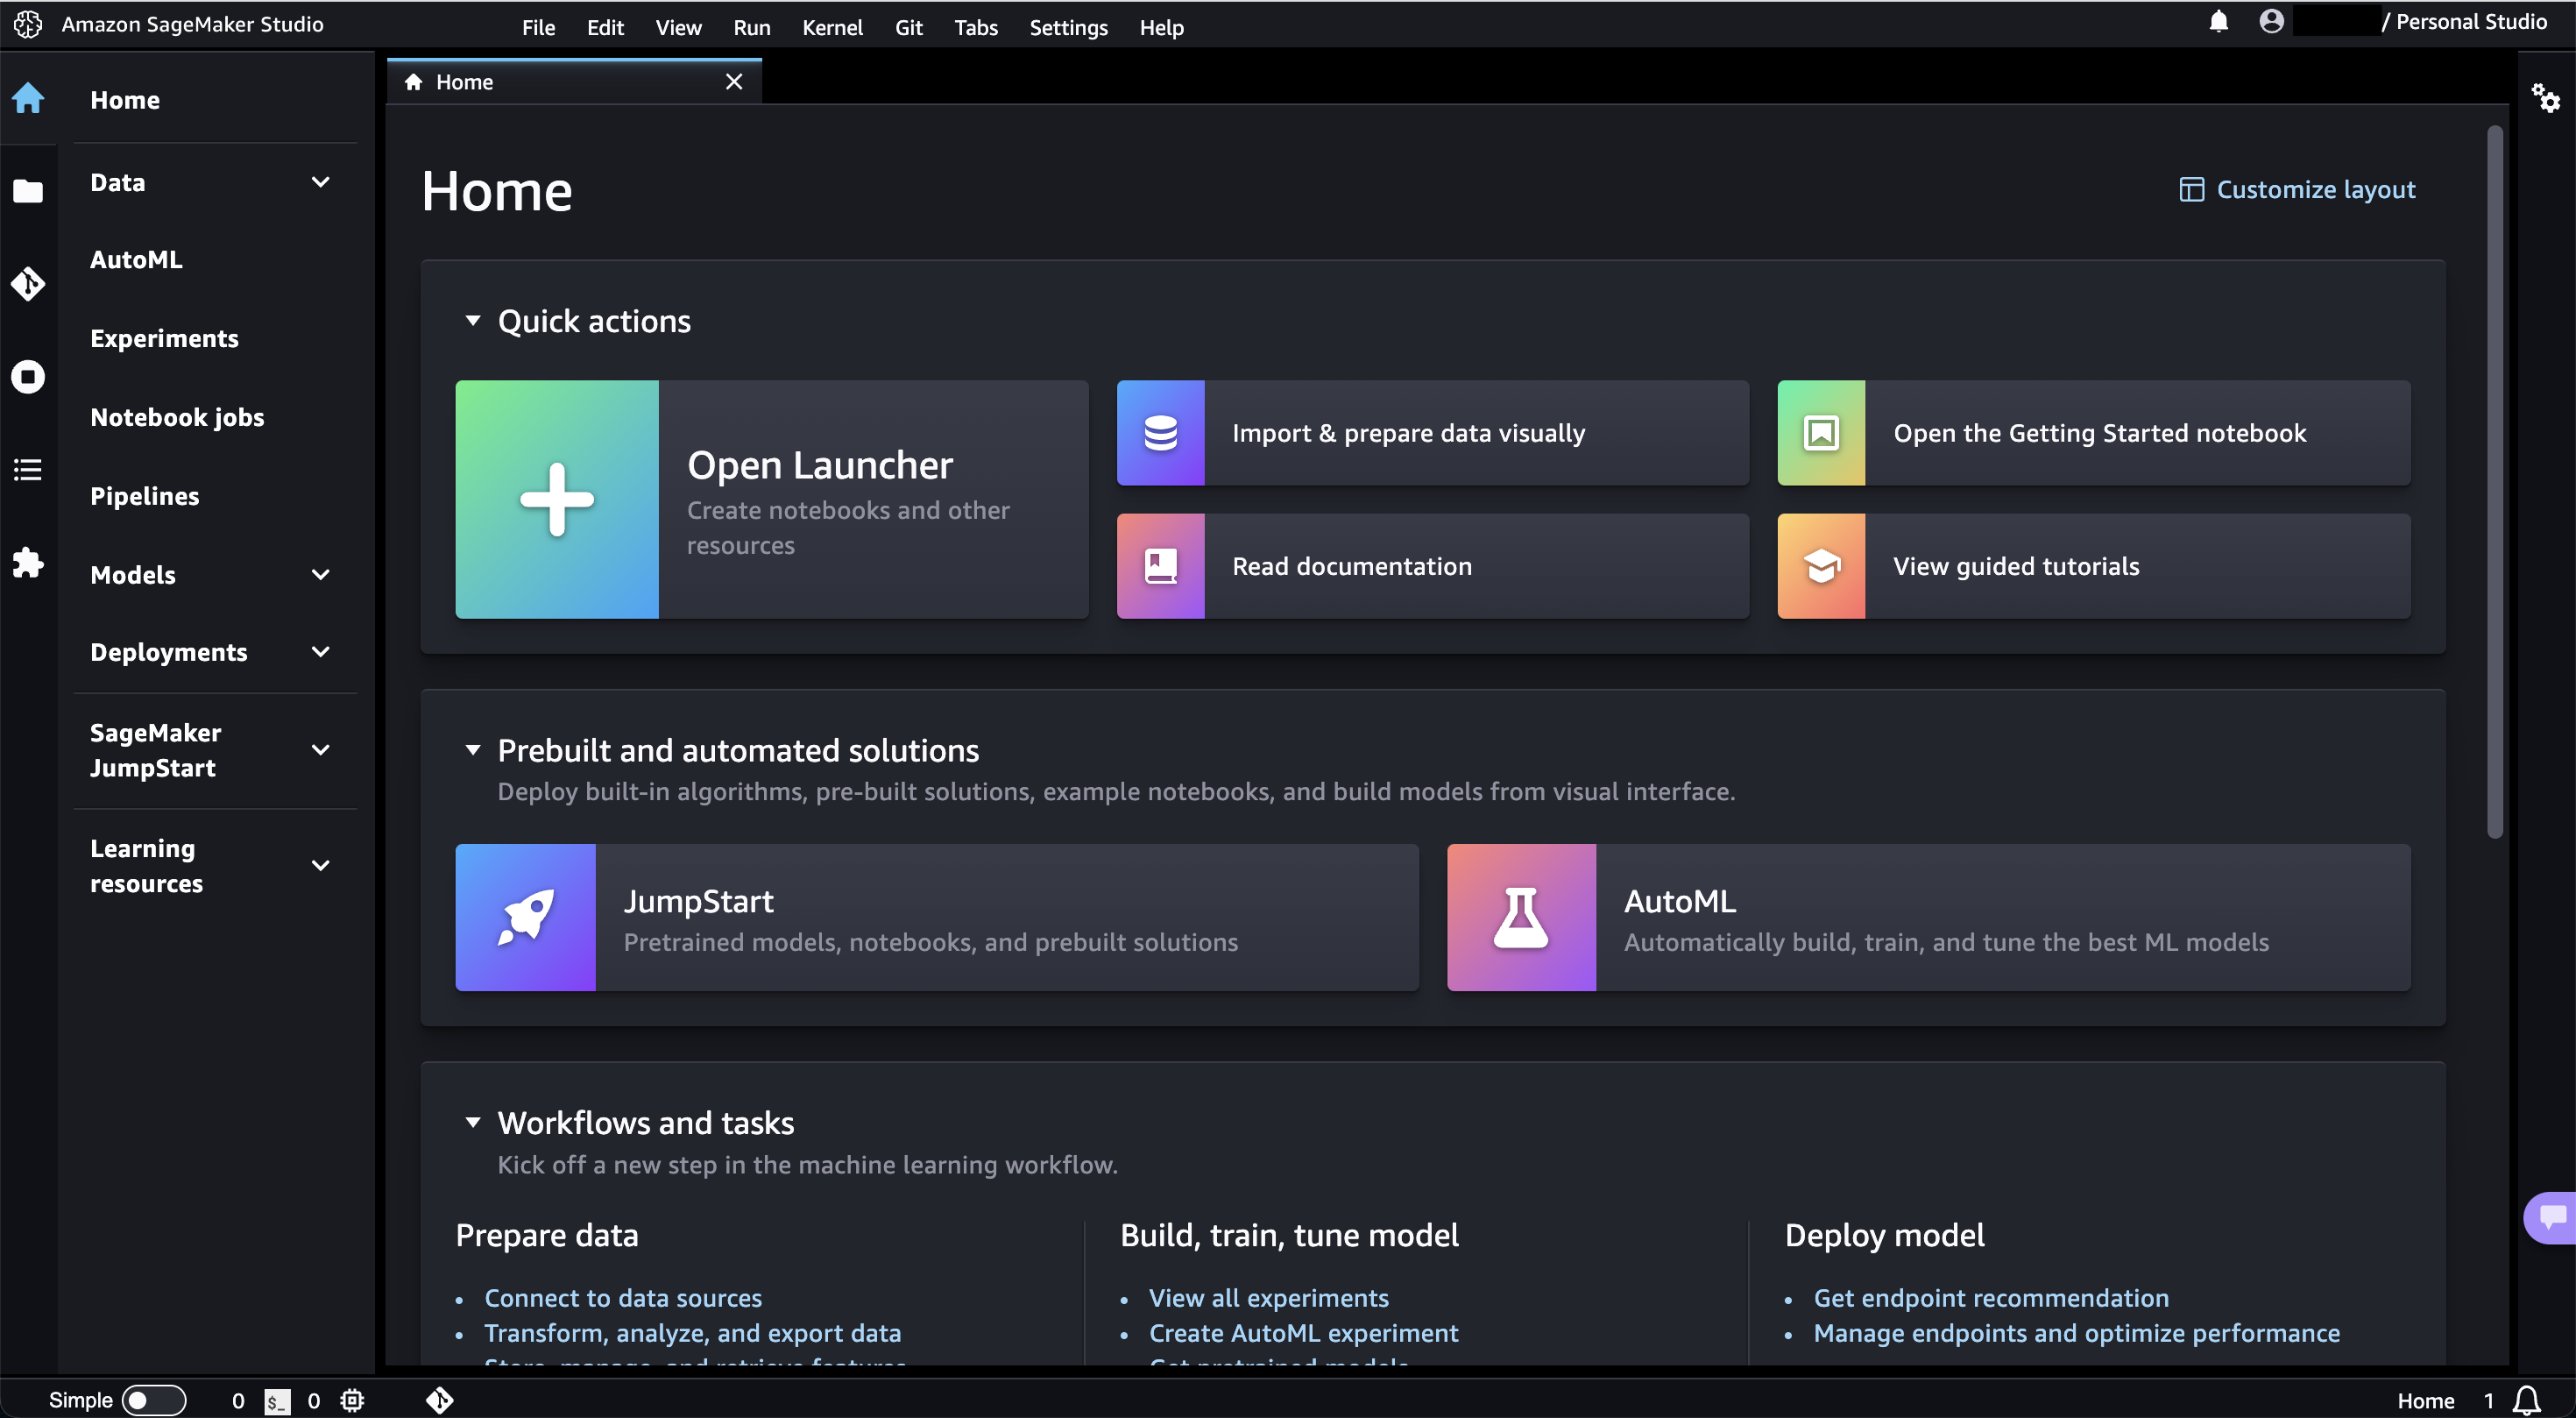Click Read documentation card
The height and width of the screenshot is (1418, 2576).
pyautogui.click(x=1433, y=566)
